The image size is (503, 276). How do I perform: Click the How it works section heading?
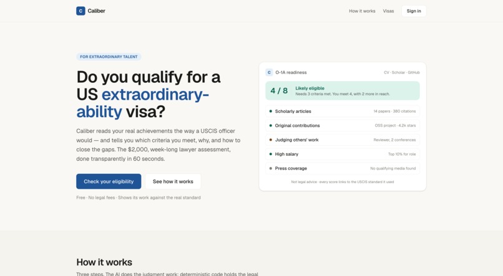pyautogui.click(x=104, y=262)
